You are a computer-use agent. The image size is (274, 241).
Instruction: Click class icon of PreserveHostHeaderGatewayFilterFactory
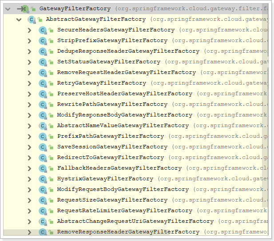pyautogui.click(x=43, y=94)
